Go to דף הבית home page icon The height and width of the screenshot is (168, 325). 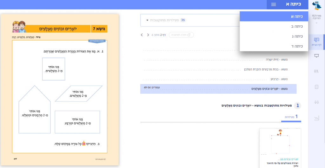click(x=316, y=42)
